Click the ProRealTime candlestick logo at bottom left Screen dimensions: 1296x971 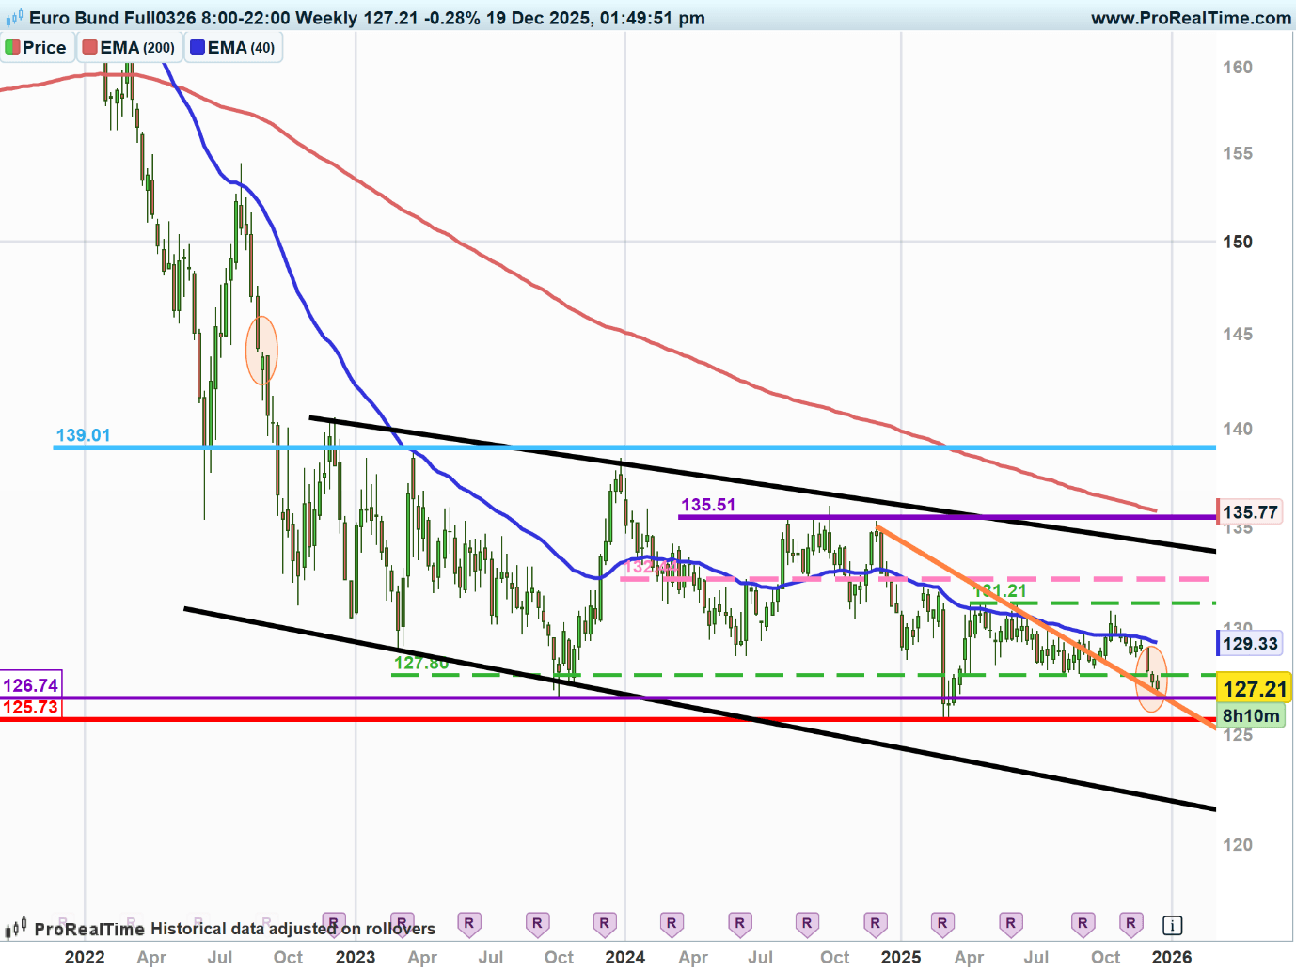pyautogui.click(x=16, y=929)
